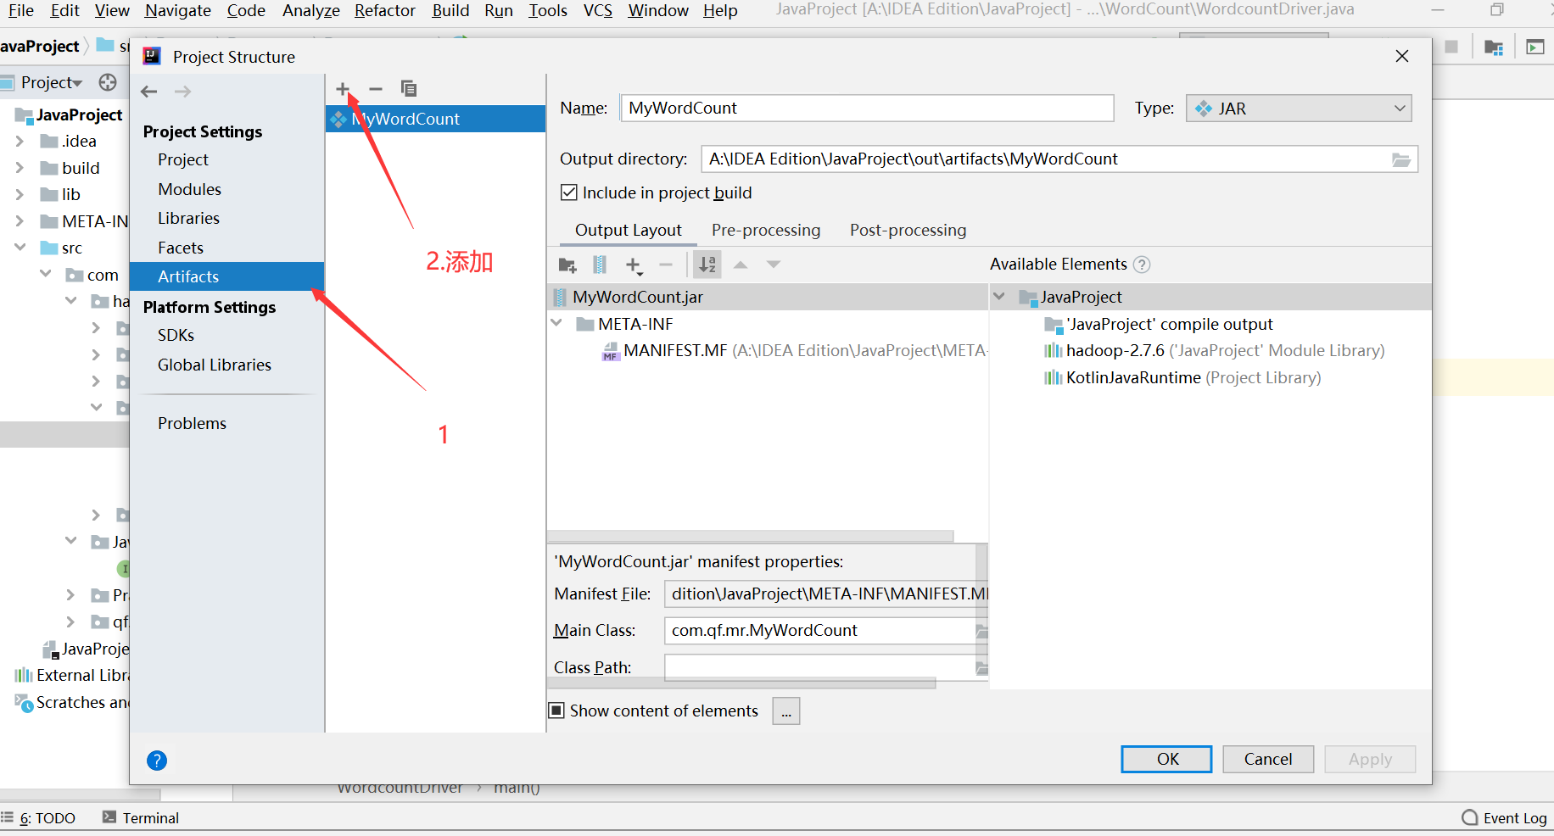Select SDKs under Platform Settings
Viewport: 1554px width, 836px height.
176,335
